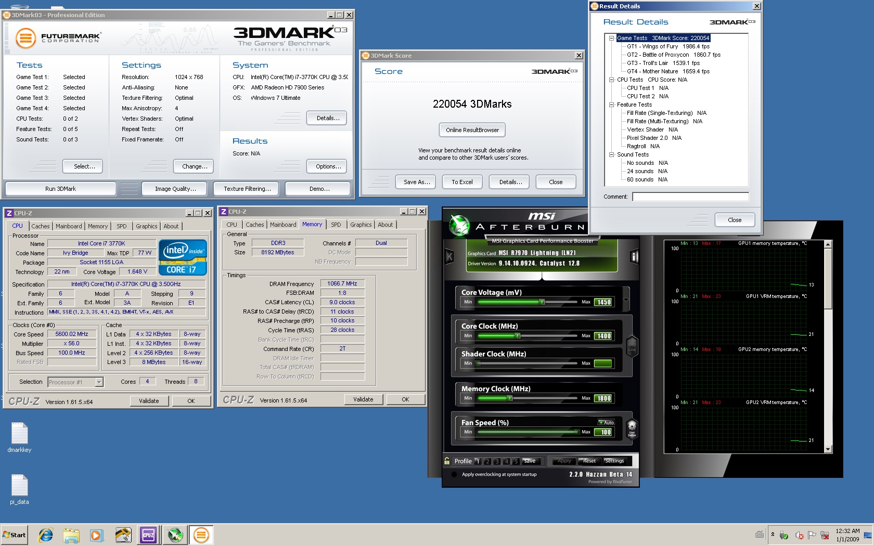
Task: Collapse the Game Tests tree node
Action: (612, 38)
